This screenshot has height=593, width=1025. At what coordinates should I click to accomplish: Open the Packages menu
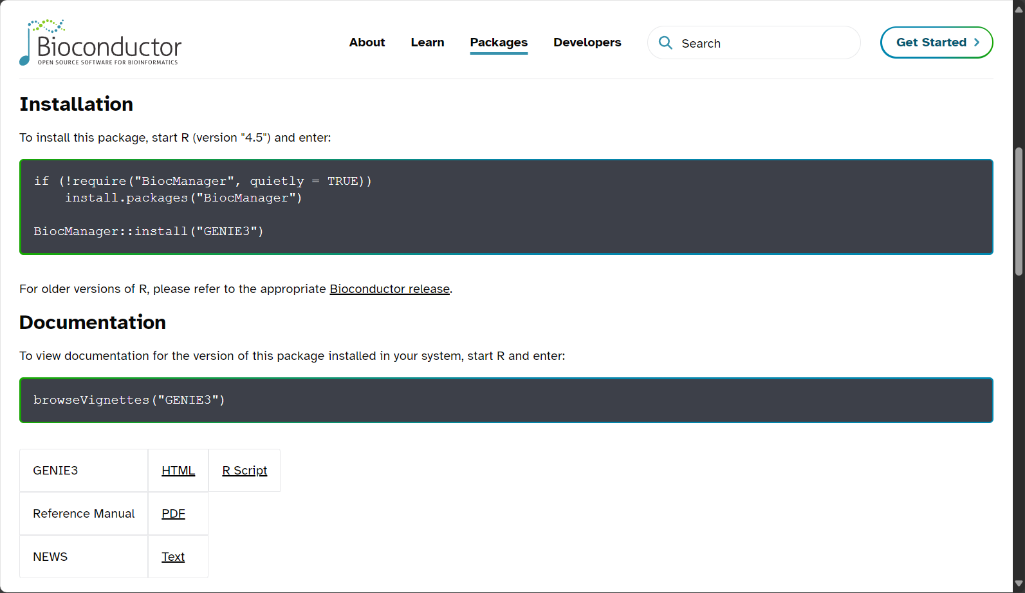point(499,42)
